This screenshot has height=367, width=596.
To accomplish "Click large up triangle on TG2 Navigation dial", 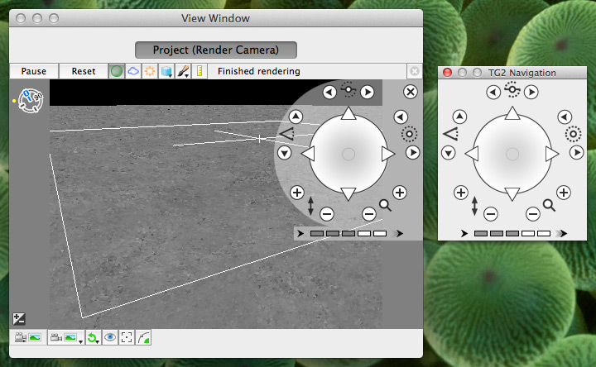I will [512, 113].
